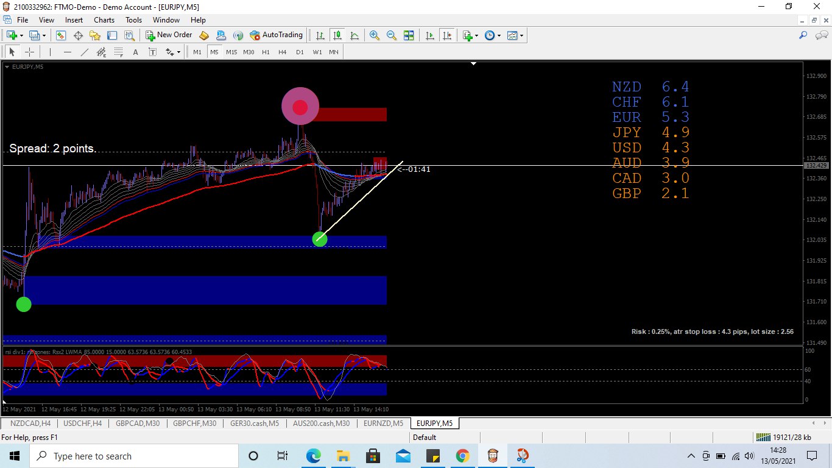Image resolution: width=832 pixels, height=468 pixels.
Task: Open the File menu
Action: click(x=23, y=20)
